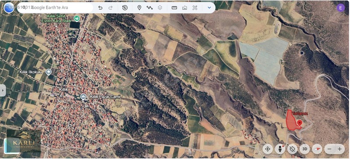Zoom out with the minus button
Image resolution: width=350 pixels, height=159 pixels.
[330, 149]
